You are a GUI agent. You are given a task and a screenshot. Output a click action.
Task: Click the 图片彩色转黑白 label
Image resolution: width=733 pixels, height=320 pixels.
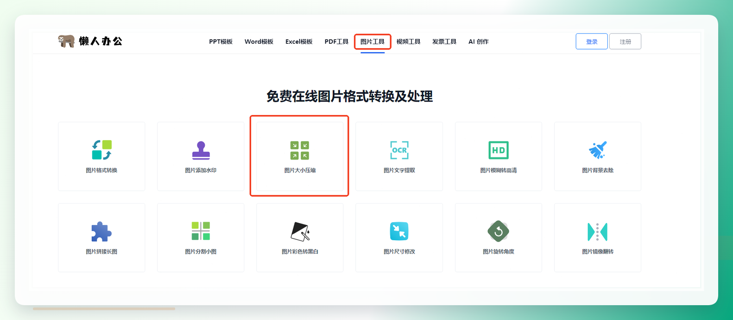(x=300, y=251)
